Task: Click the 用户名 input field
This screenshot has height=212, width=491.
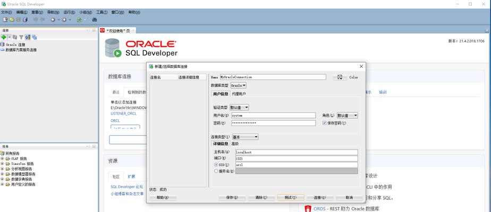Action: tap(273, 115)
